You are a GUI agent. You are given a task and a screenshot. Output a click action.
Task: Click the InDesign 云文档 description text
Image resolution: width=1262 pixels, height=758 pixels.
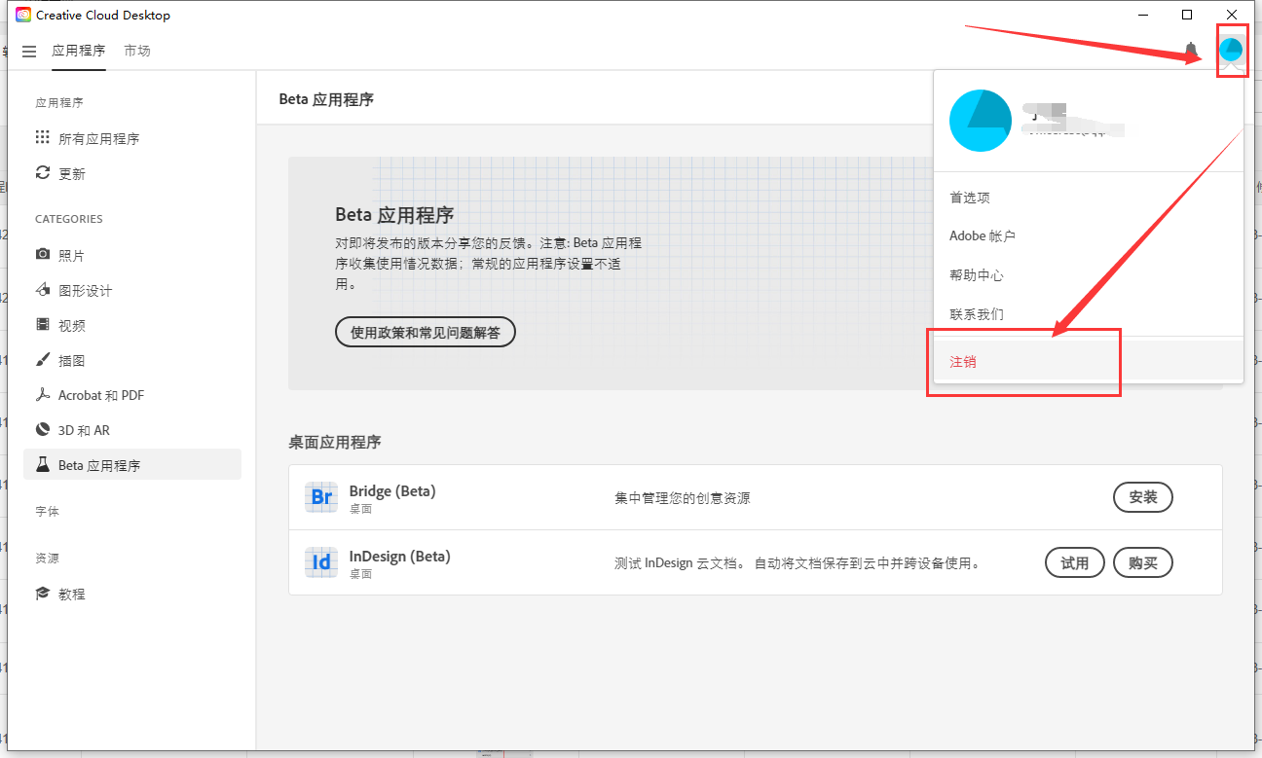tap(797, 563)
